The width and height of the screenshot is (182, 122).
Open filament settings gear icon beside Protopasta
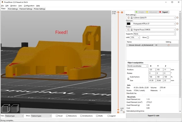coord(177,23)
